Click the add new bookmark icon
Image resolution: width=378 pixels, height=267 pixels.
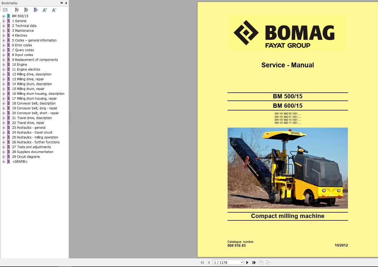[x=26, y=10]
